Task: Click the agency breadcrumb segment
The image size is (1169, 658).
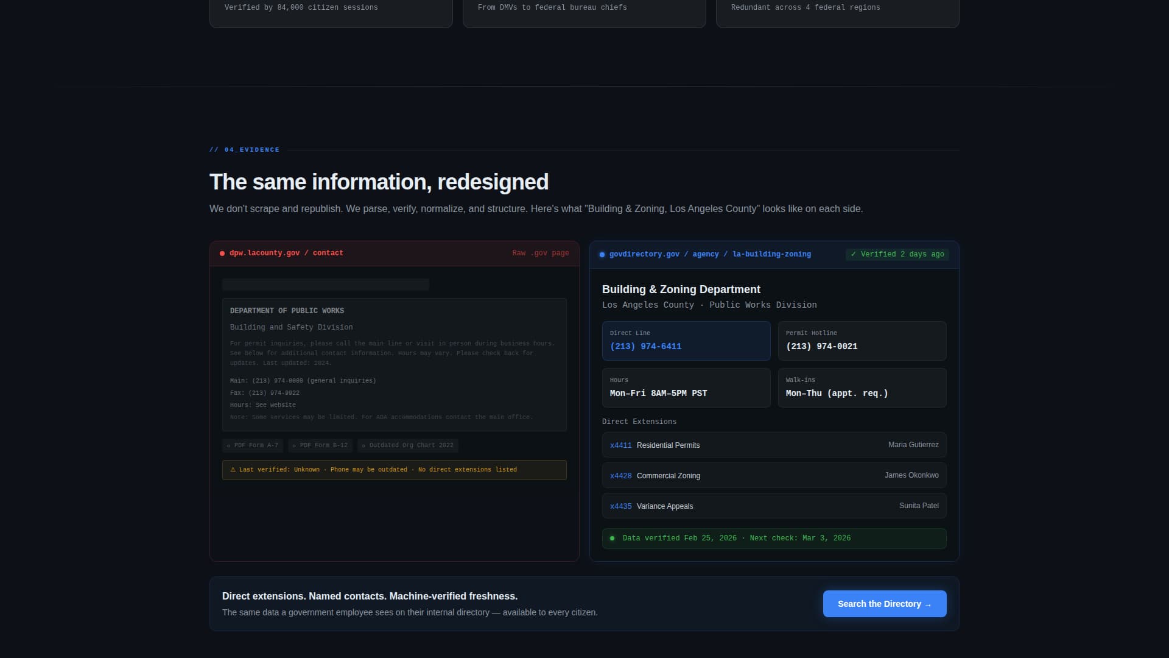Action: 706,254
